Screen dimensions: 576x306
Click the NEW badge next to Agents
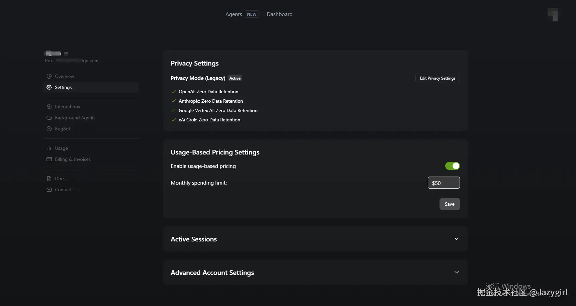point(252,14)
